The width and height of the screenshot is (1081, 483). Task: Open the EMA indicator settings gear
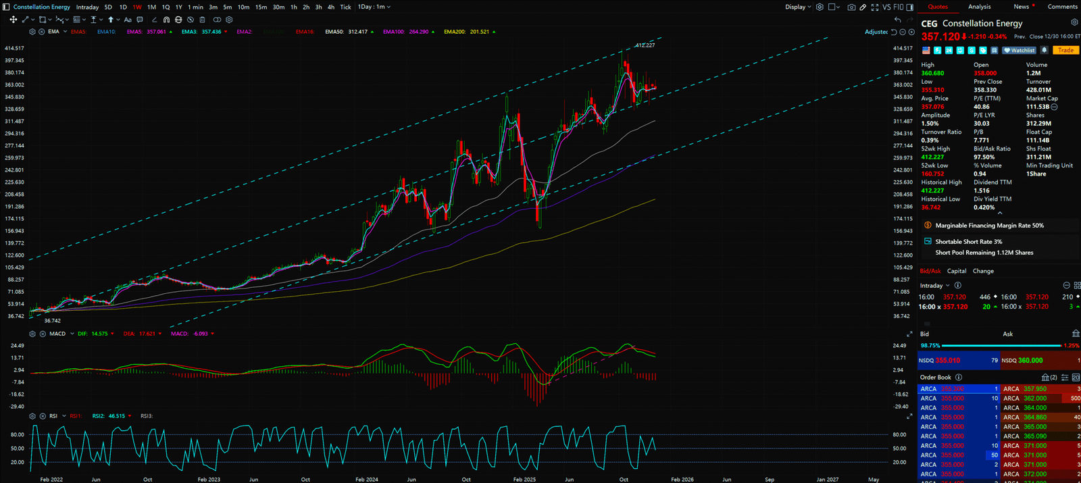click(x=32, y=32)
